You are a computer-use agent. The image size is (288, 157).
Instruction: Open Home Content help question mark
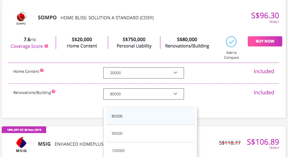[x=42, y=70]
